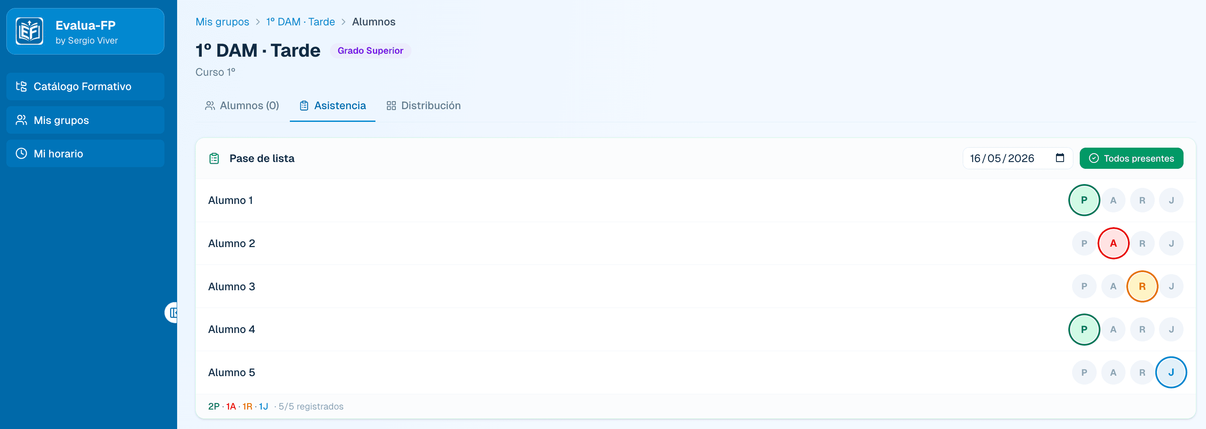Collapse the sidebar with the panel toggle
Screen dimensions: 1206x429
click(x=172, y=313)
